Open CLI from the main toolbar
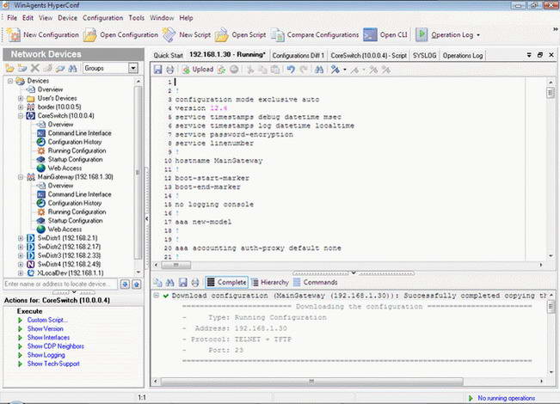This screenshot has width=560, height=404. point(385,34)
